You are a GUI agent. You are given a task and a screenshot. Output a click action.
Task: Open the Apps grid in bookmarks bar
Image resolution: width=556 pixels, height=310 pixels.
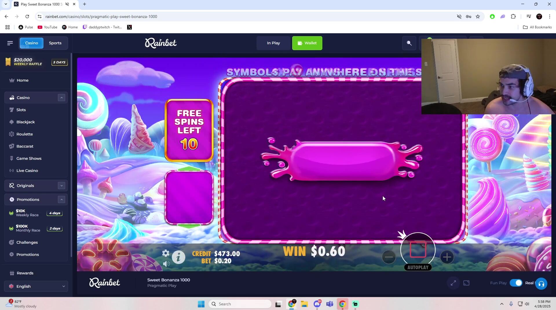[8, 27]
